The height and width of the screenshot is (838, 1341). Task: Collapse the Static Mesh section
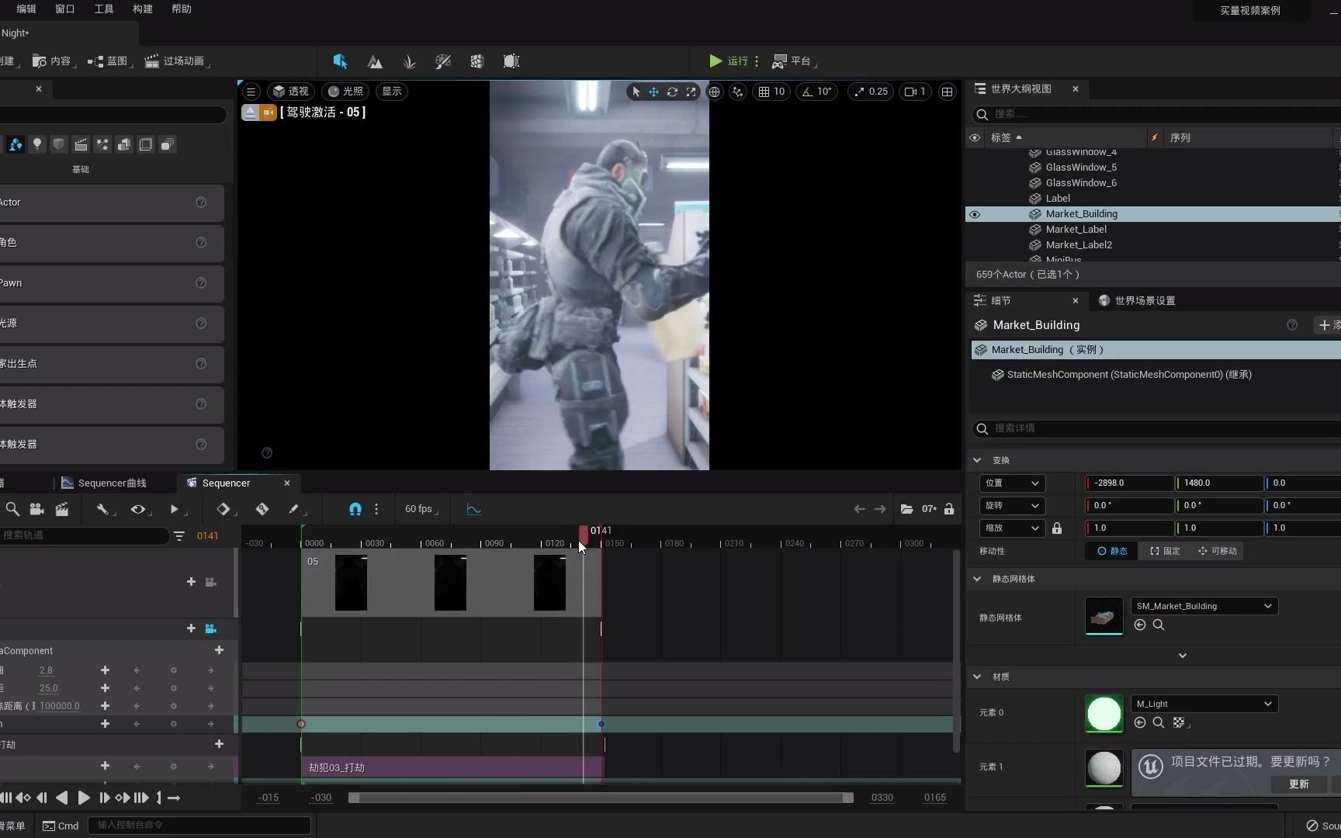pyautogui.click(x=978, y=579)
